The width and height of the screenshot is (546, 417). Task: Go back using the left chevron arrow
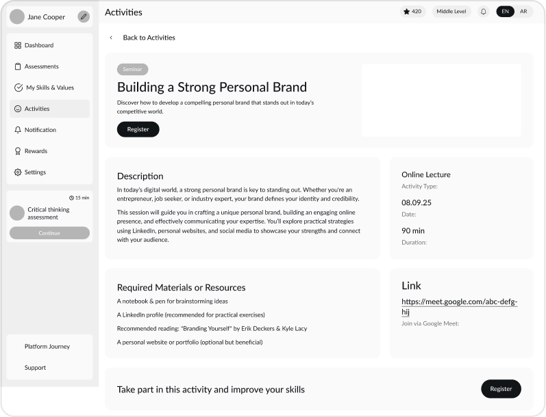coord(111,38)
